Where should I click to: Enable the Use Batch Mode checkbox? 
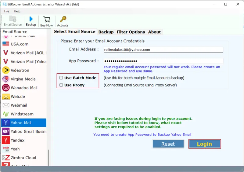[61, 78]
